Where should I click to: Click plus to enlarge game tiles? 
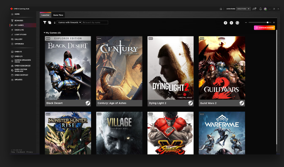click(x=274, y=23)
